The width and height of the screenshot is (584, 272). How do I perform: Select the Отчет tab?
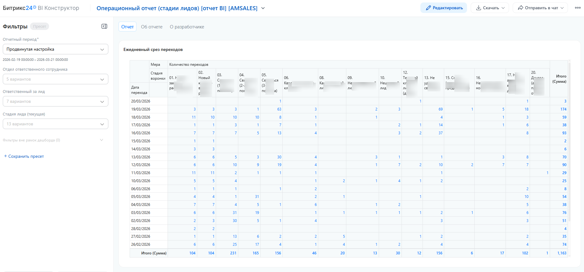(127, 27)
